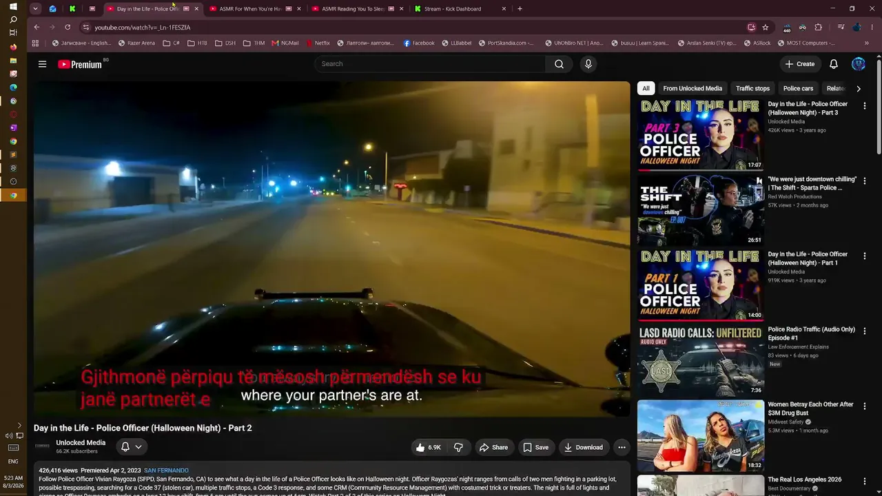Open the Netflix bookmark
Viewport: 882px width, 496px height.
tap(318, 43)
